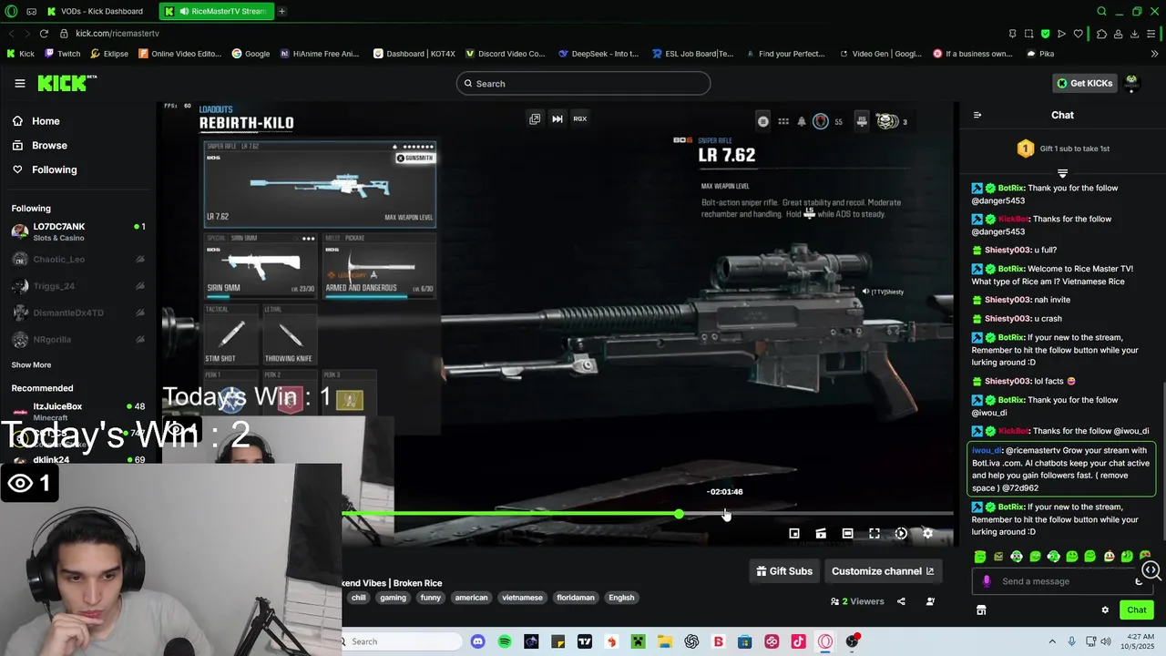Click the Get KICKs button
The height and width of the screenshot is (656, 1166).
click(x=1084, y=83)
